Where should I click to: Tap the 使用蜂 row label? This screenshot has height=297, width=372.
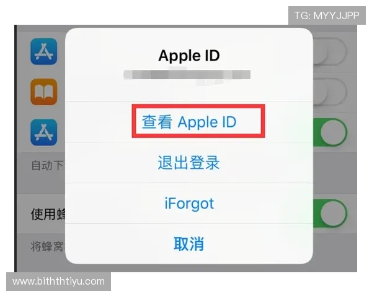coord(48,214)
